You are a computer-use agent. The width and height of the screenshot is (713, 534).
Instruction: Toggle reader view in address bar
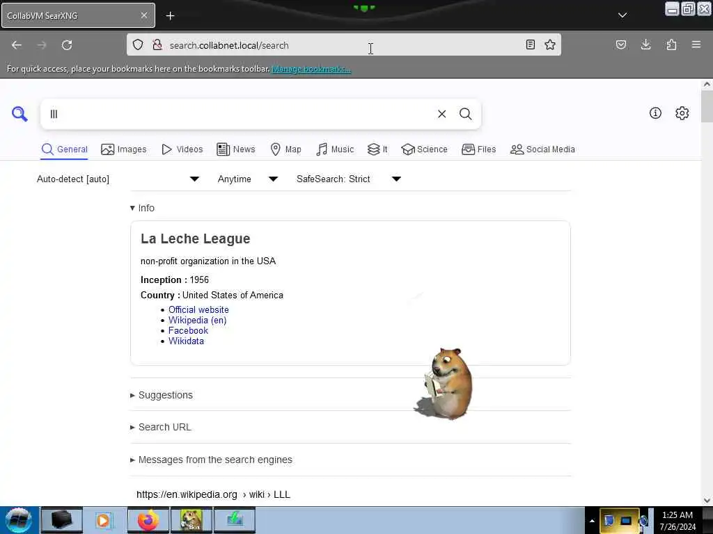click(530, 44)
